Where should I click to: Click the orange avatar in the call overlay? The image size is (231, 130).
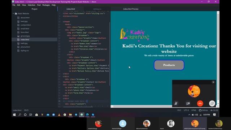click(x=194, y=91)
